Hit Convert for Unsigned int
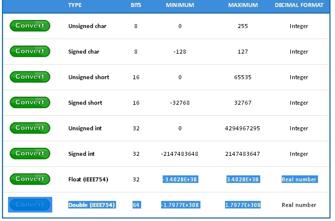 pyautogui.click(x=30, y=128)
